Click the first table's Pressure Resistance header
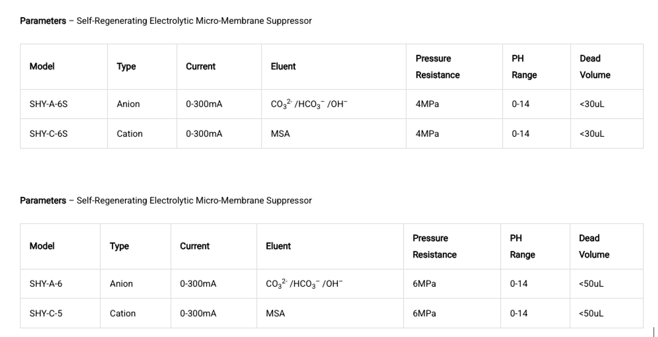The image size is (658, 337). [437, 66]
